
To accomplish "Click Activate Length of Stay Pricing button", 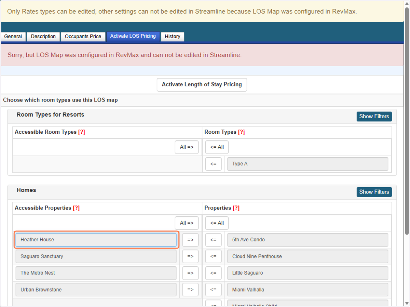I will pos(202,84).
